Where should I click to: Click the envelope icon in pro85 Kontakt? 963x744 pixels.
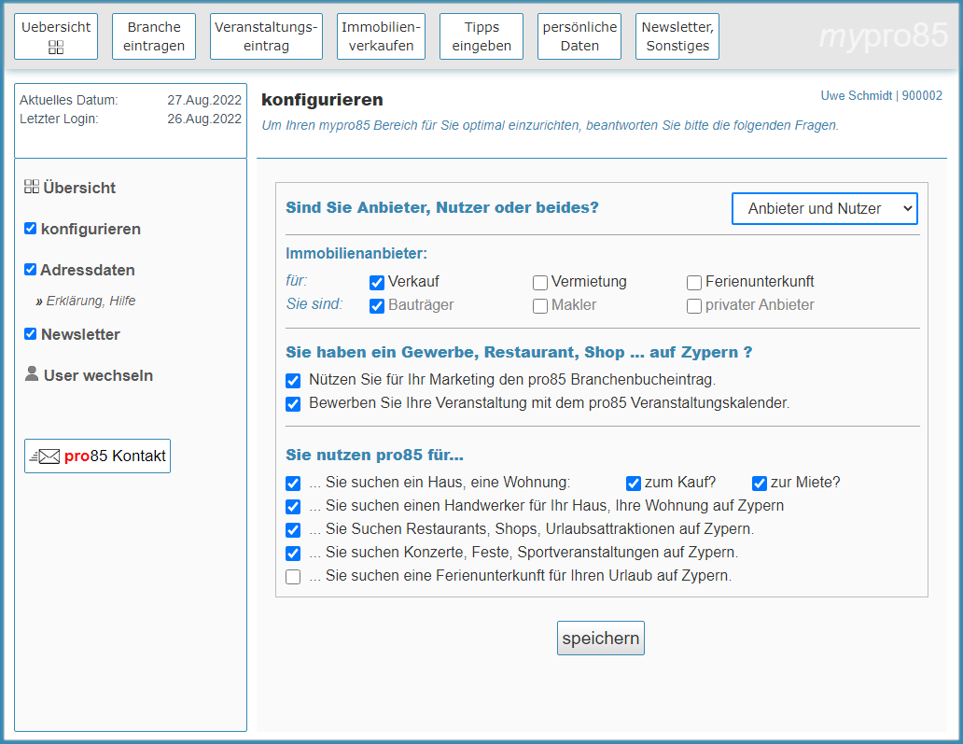click(x=46, y=456)
